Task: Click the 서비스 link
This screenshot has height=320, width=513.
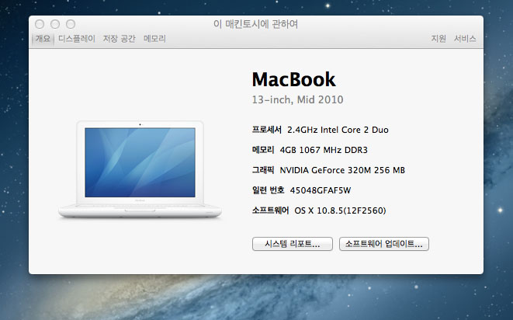Action: (465, 39)
